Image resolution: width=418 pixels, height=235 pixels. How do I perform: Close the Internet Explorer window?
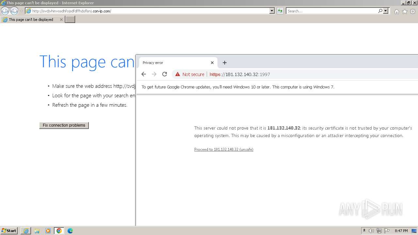(x=414, y=3)
